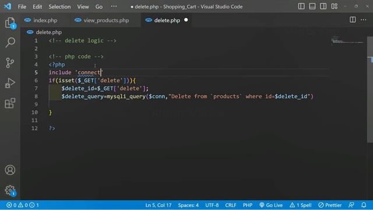Expand hidden menu bar items ellipsis
373x210 pixels.
[114, 6]
